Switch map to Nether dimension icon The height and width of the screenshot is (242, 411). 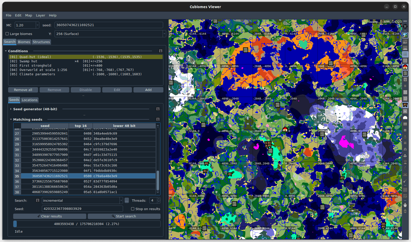[x=405, y=42]
